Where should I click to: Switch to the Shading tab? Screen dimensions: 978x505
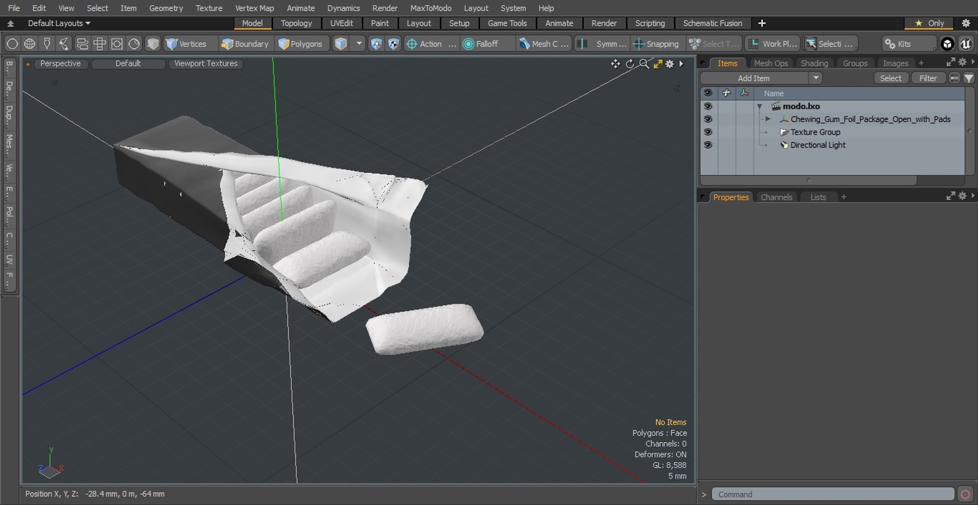click(814, 63)
